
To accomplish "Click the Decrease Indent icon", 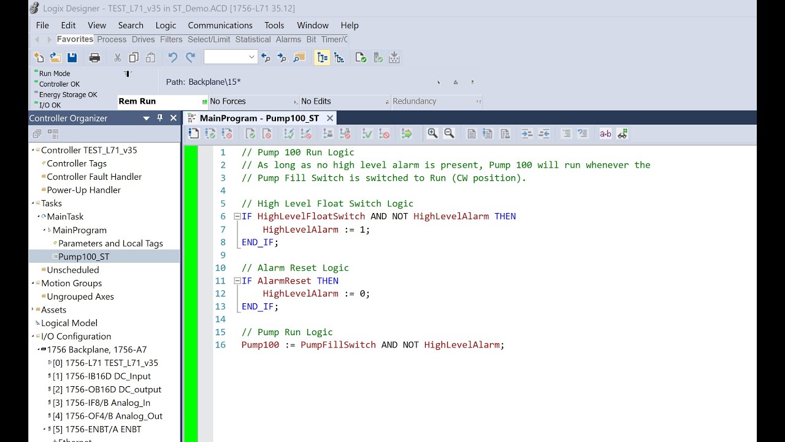I will point(543,133).
